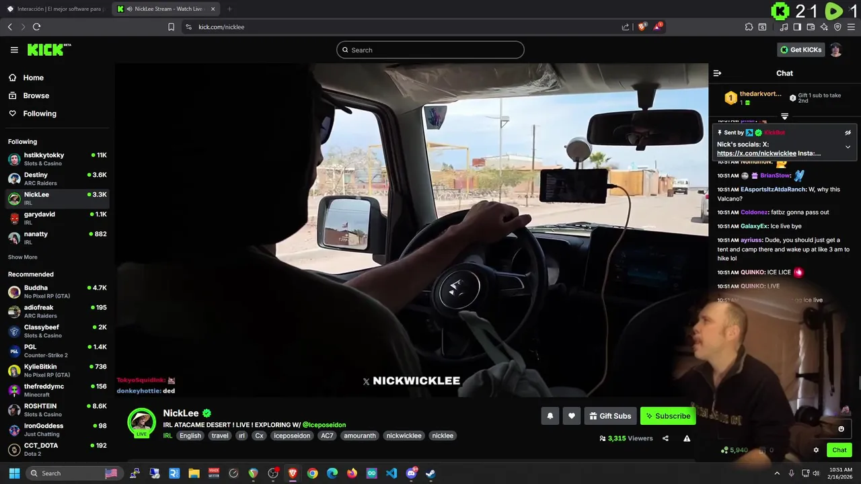Screen dimensions: 861x484
Task: Open browser extensions puzzle icon
Action: point(749,27)
